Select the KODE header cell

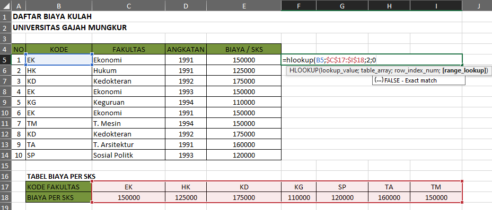tap(59, 49)
